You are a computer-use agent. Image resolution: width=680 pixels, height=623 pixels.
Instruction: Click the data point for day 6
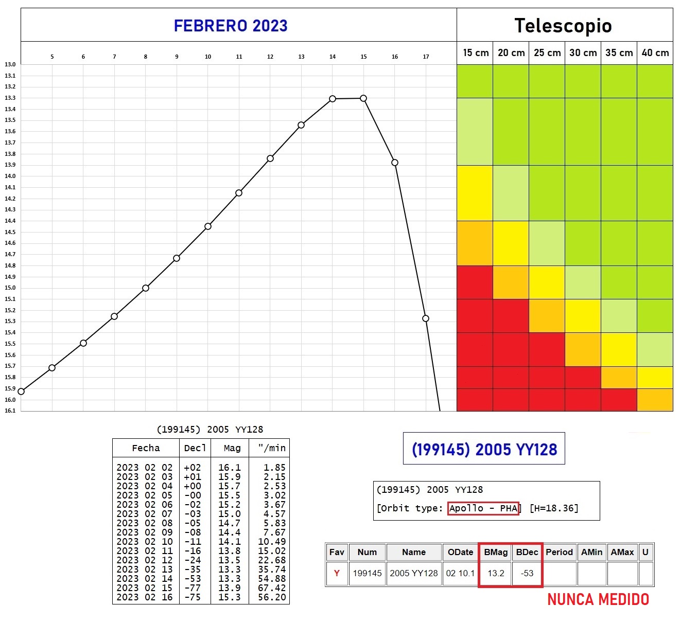click(x=83, y=343)
